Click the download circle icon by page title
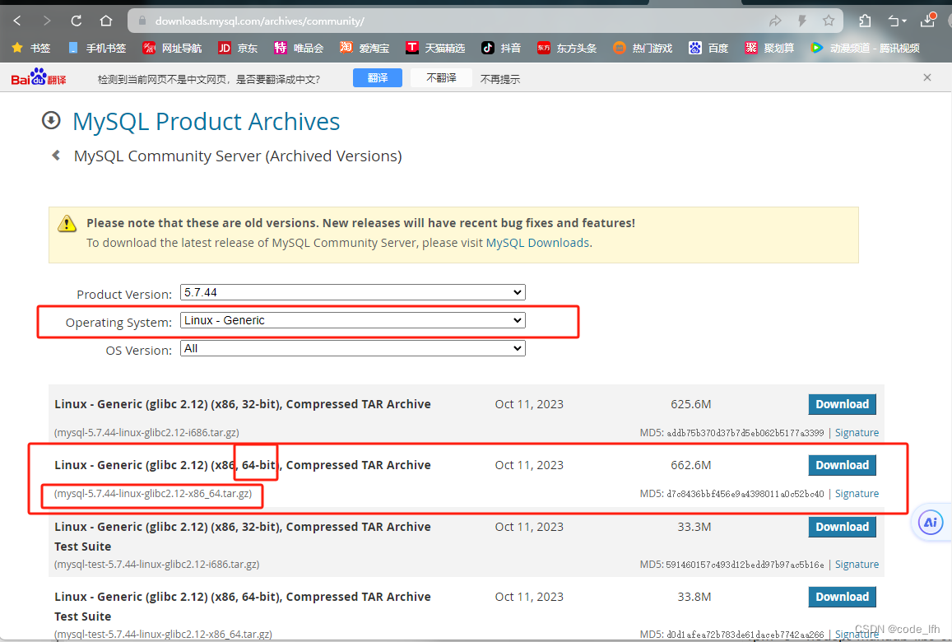 tap(51, 120)
